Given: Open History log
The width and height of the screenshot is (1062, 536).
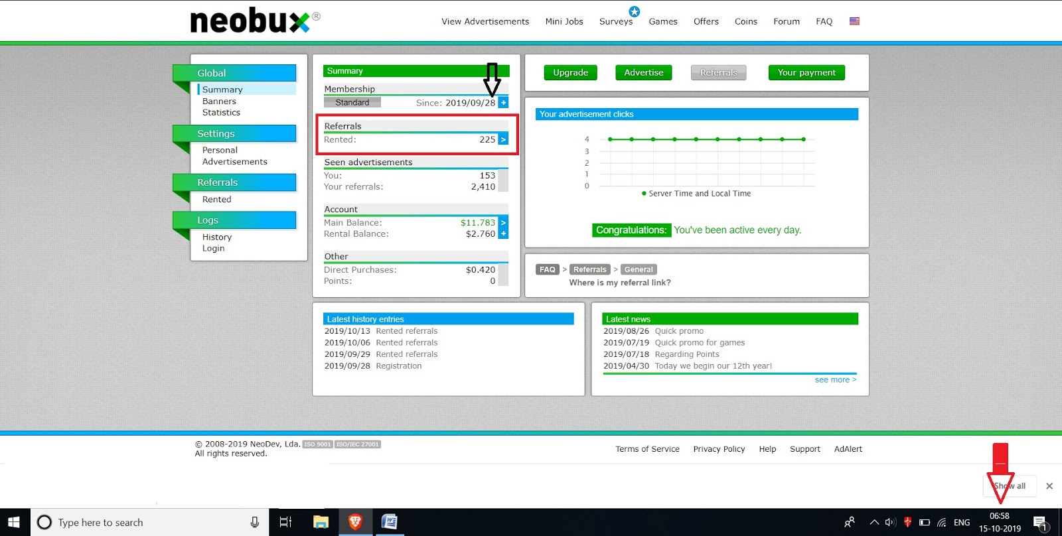Looking at the screenshot, I should [216, 237].
